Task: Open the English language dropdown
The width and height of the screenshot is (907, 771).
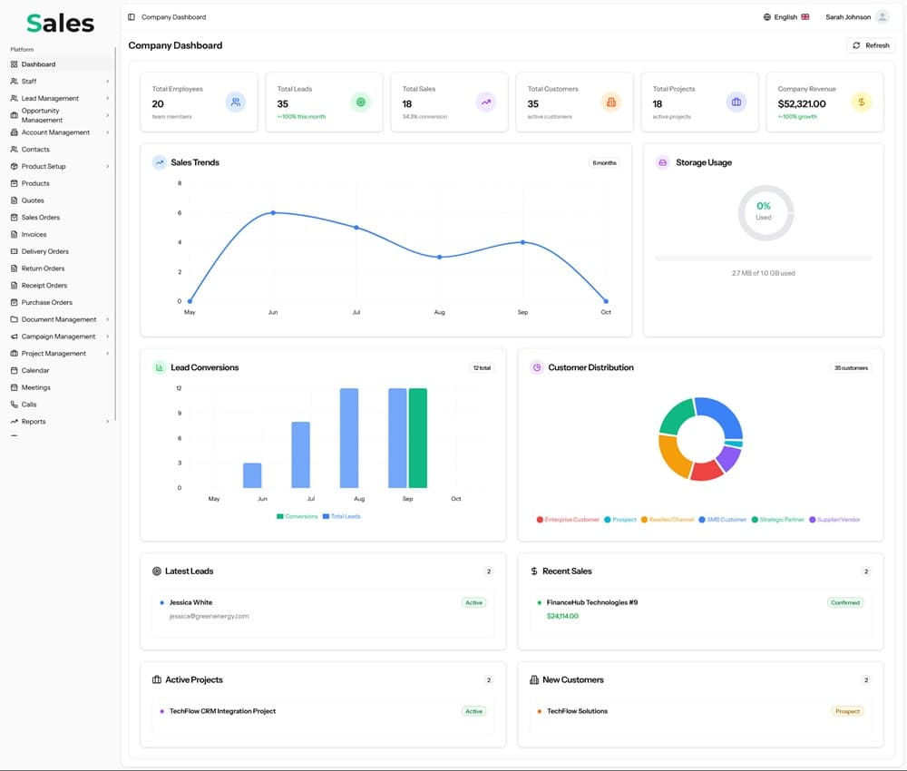Action: tap(785, 17)
